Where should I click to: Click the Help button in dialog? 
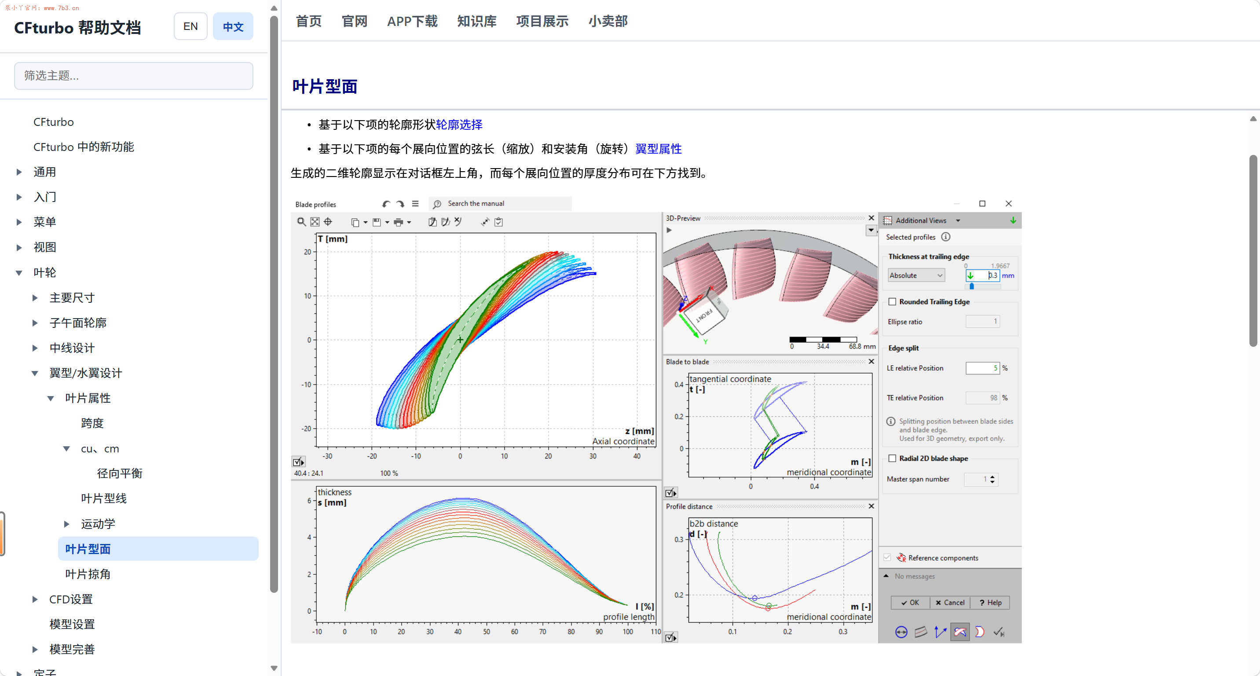990,603
